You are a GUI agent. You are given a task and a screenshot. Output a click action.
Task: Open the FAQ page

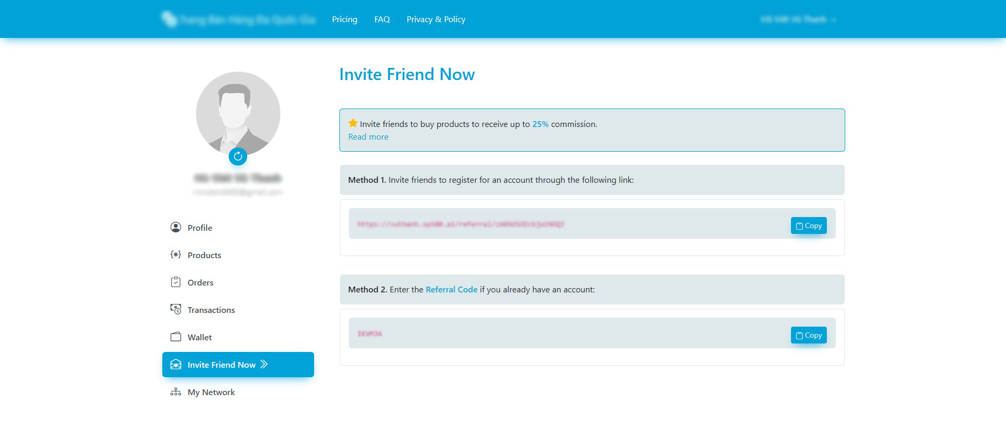pos(382,19)
